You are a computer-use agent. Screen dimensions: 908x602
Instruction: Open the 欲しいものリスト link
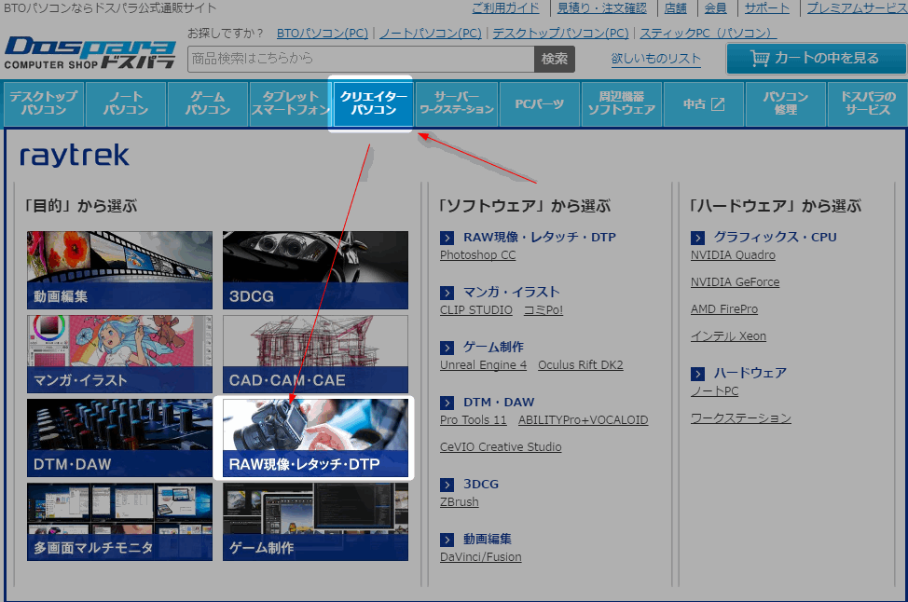(x=656, y=59)
